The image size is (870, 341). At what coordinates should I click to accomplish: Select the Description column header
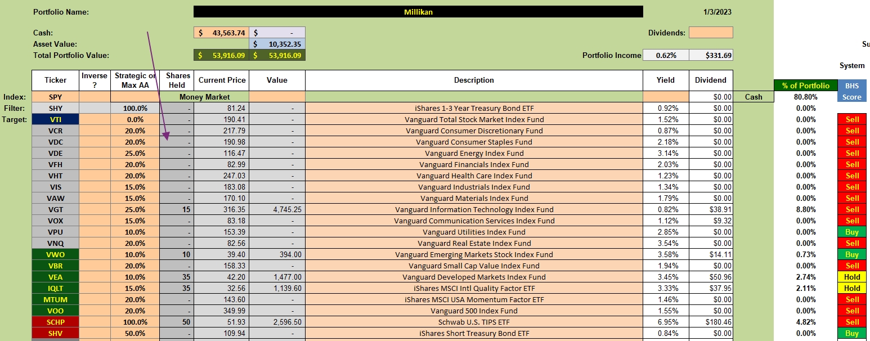tap(474, 80)
